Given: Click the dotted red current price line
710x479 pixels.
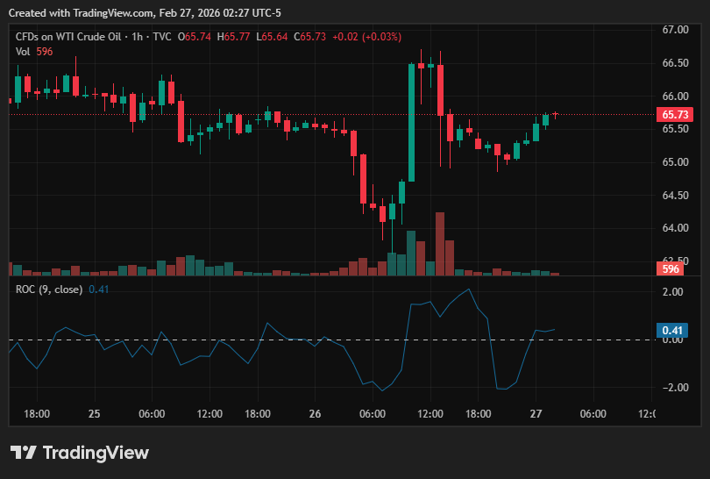Looking at the screenshot, I should click(332, 115).
